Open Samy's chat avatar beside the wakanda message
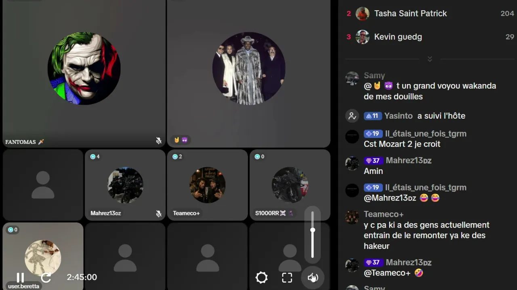The image size is (517, 290). point(352,79)
